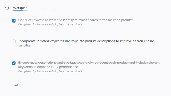Click 'Completed by Redmine Admin' under keyword research
The width and height of the screenshot is (171, 96).
tap(38, 25)
